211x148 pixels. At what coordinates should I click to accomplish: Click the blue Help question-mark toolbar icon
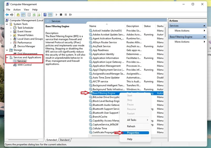click(x=45, y=15)
